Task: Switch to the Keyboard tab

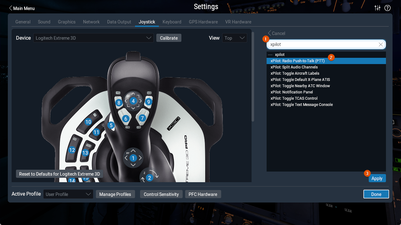Action: pos(172,22)
